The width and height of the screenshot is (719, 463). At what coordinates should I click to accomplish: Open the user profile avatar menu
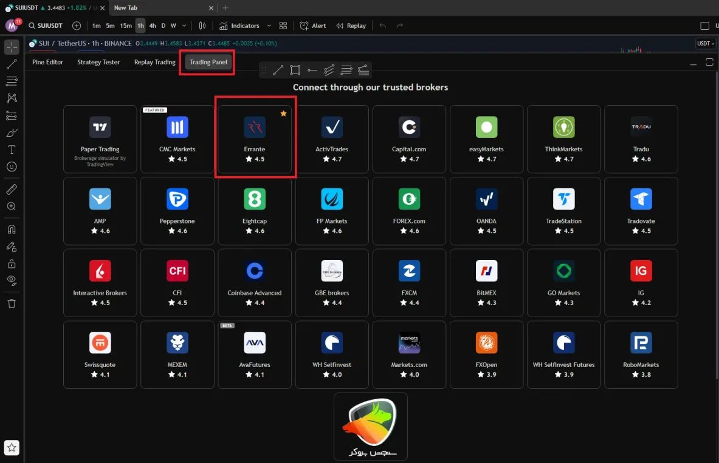coord(12,26)
